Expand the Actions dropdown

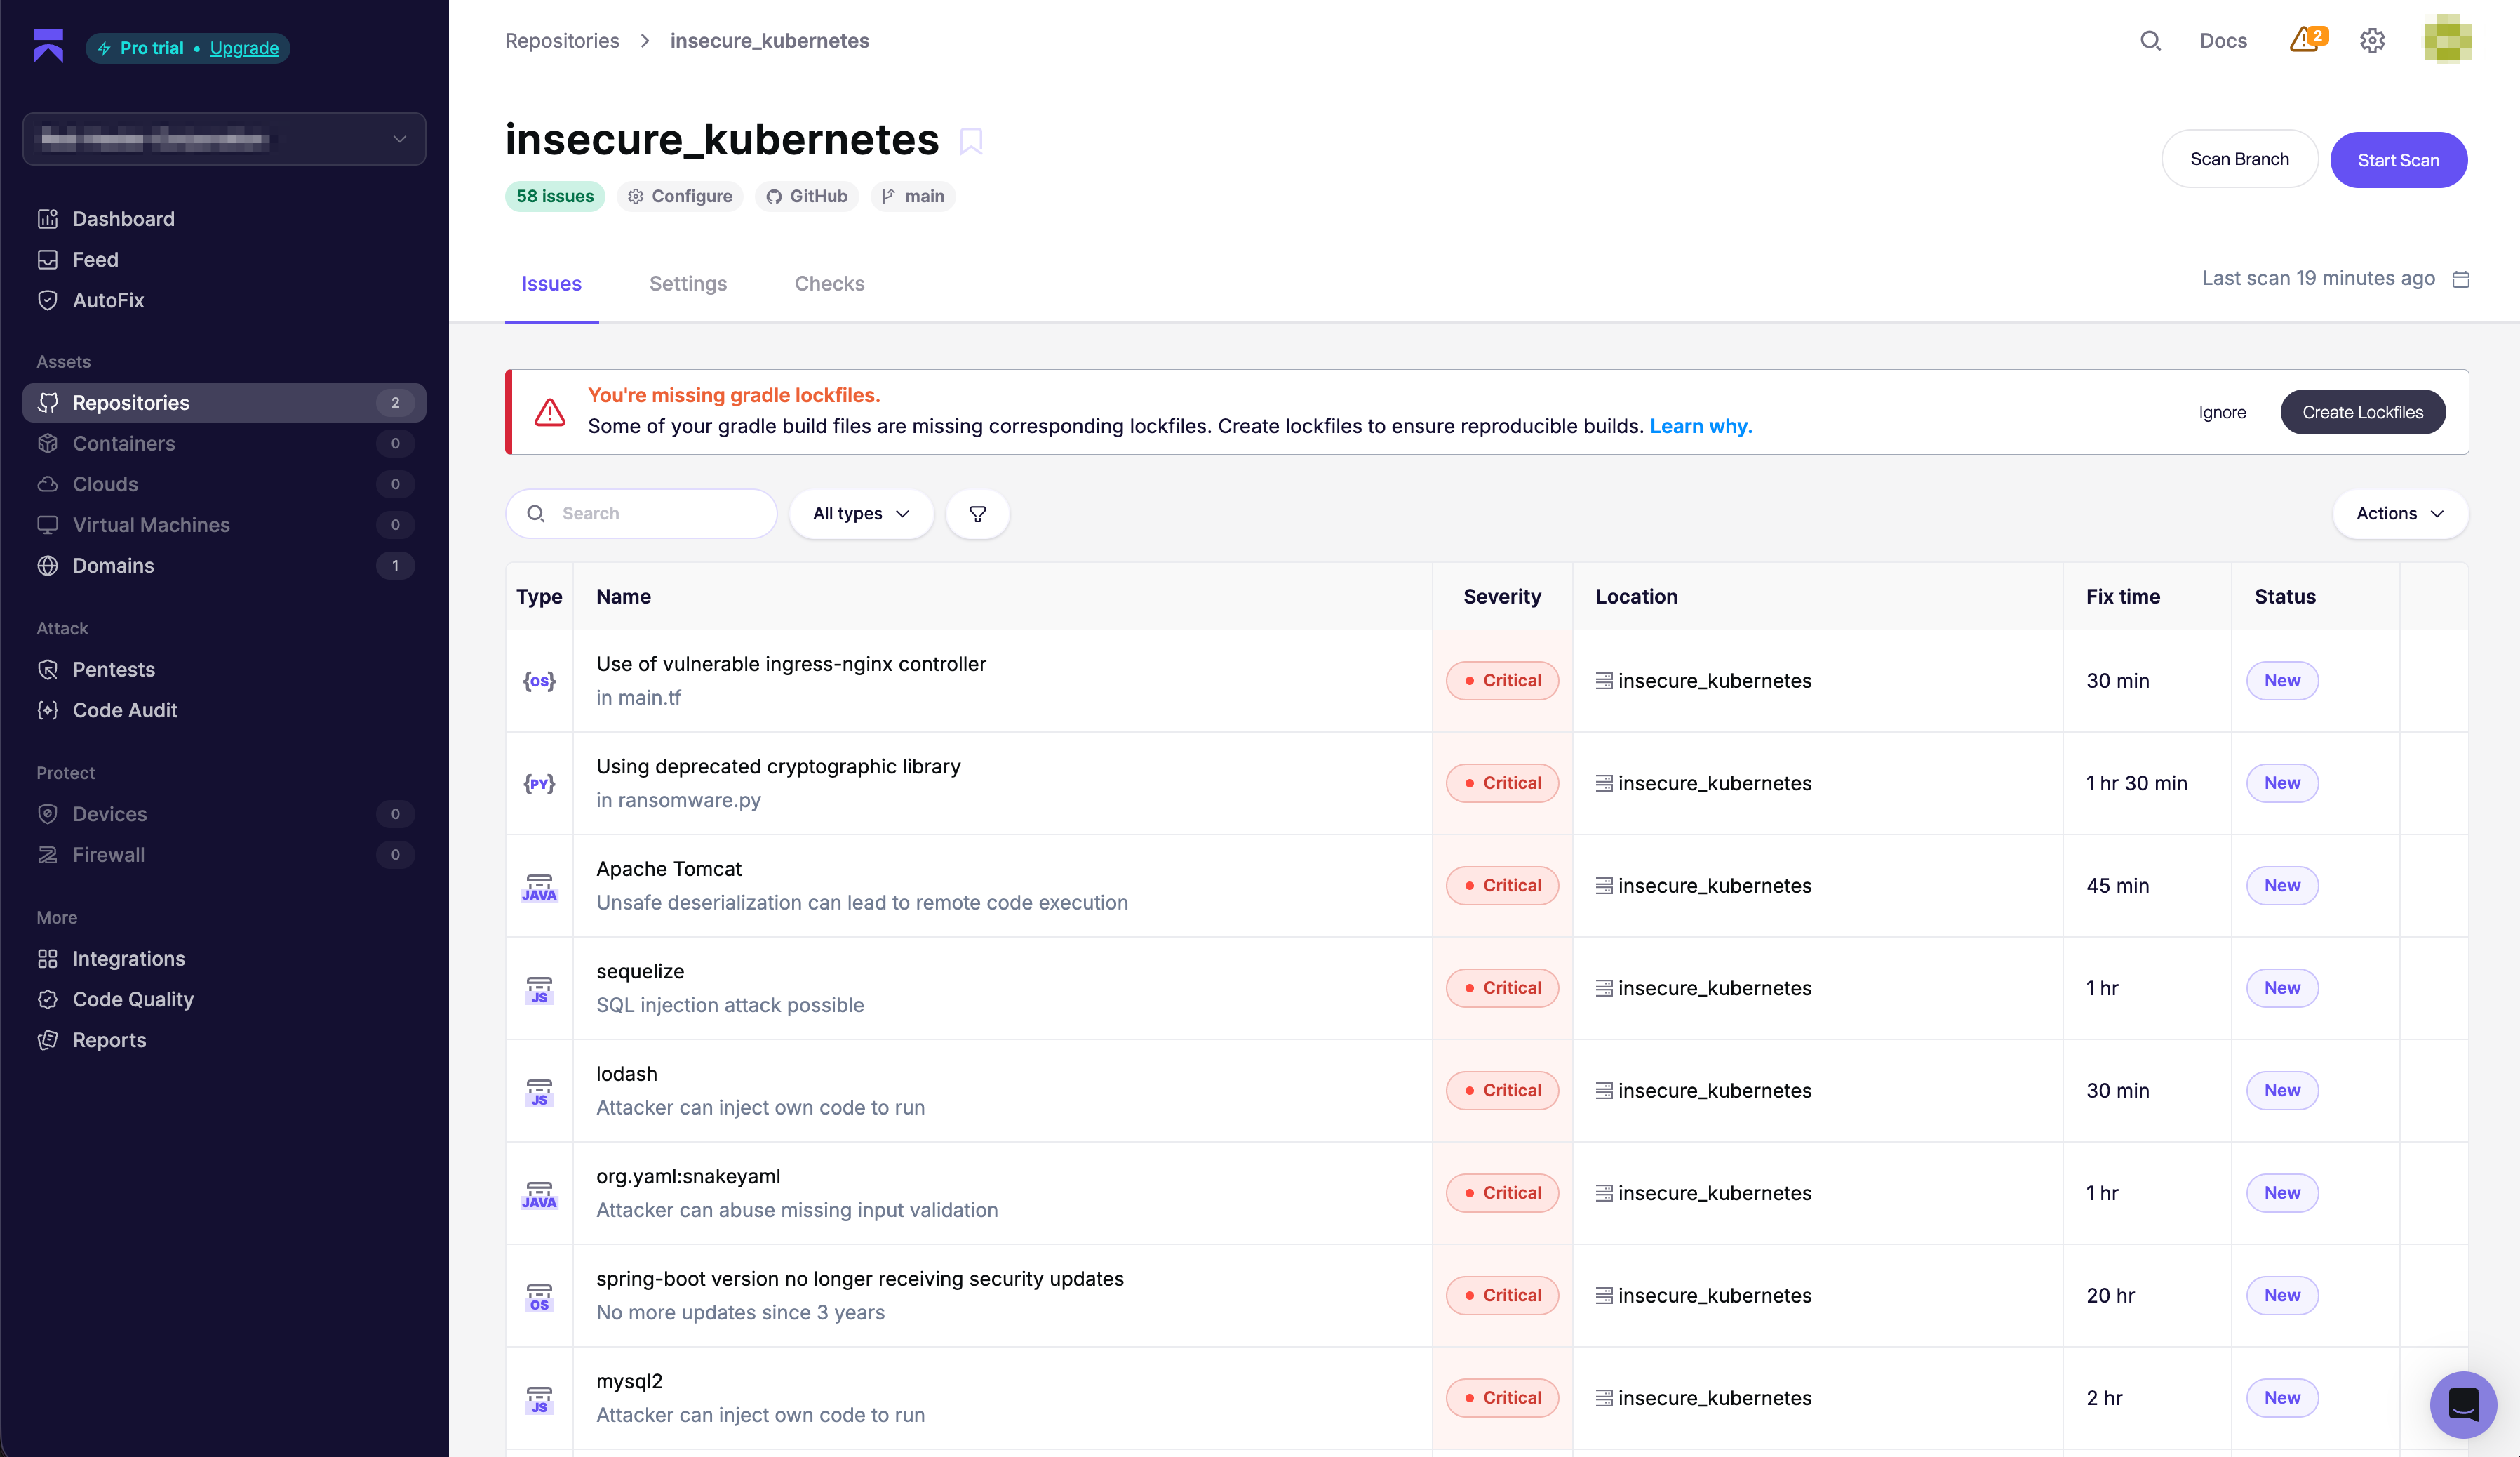point(2400,513)
